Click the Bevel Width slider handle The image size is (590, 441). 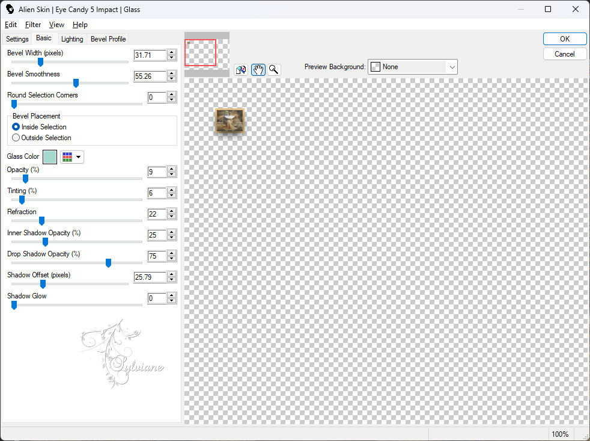[40, 62]
